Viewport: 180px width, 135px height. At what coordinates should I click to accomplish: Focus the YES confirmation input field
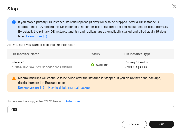click(x=91, y=110)
